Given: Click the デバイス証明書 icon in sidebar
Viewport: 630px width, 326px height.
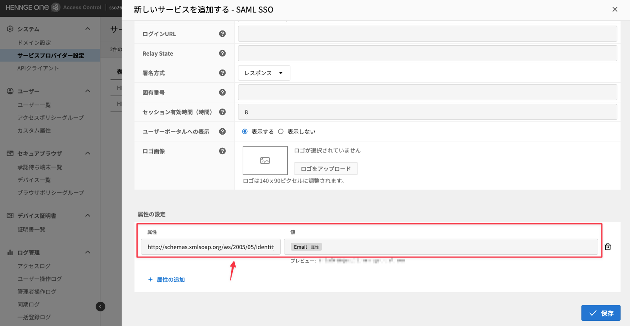Looking at the screenshot, I should (10, 216).
